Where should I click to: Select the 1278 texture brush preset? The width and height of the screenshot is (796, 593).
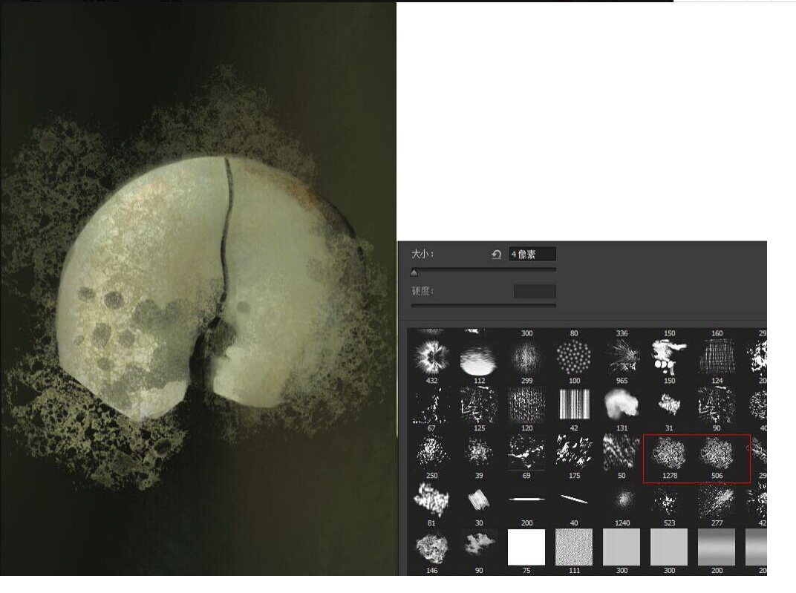670,453
